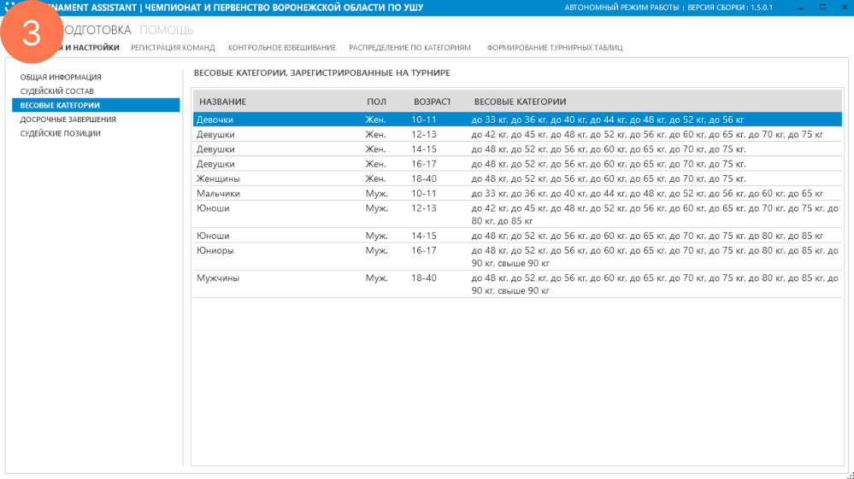854x479 pixels.
Task: Maximize the application window
Action: (x=822, y=8)
